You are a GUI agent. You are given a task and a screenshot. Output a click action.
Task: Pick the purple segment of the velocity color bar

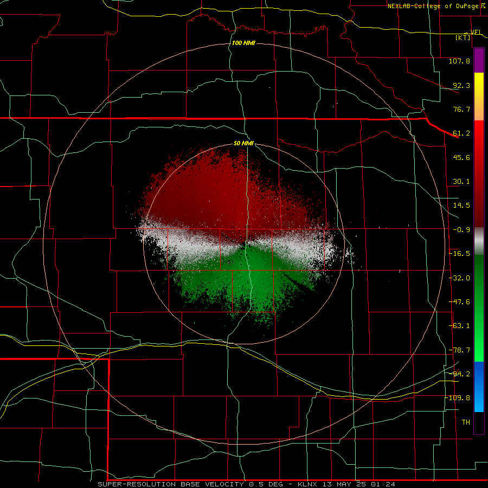479,60
